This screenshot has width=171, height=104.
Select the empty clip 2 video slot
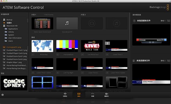(92, 23)
